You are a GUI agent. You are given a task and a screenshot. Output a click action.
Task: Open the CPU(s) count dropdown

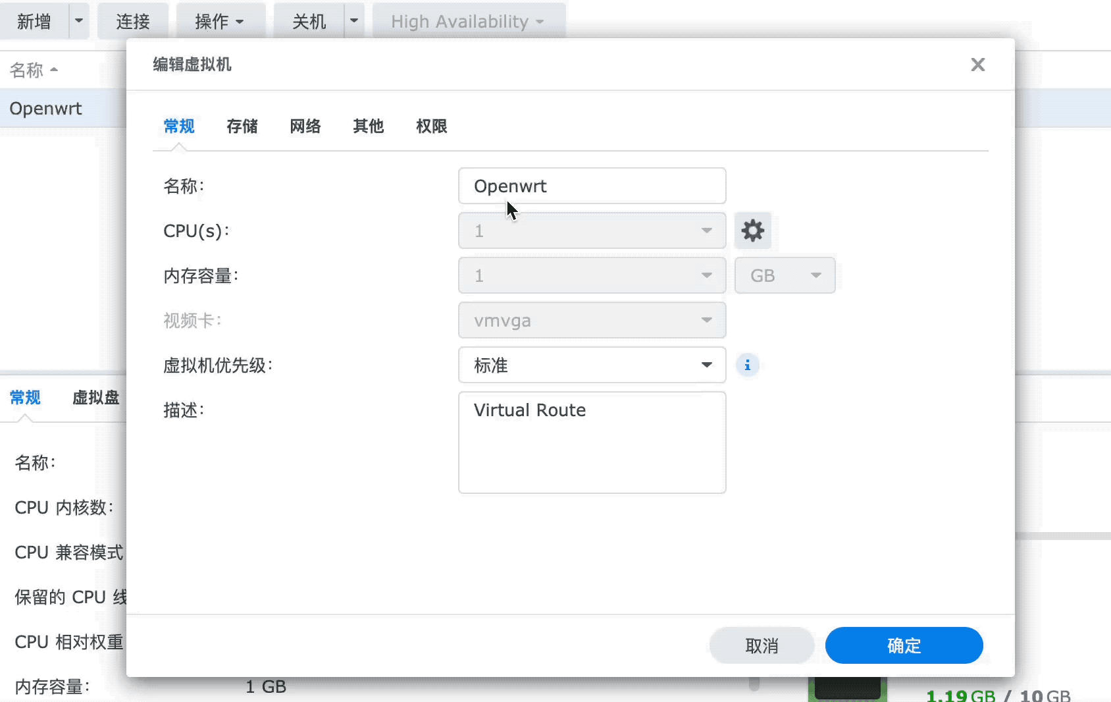pos(592,230)
